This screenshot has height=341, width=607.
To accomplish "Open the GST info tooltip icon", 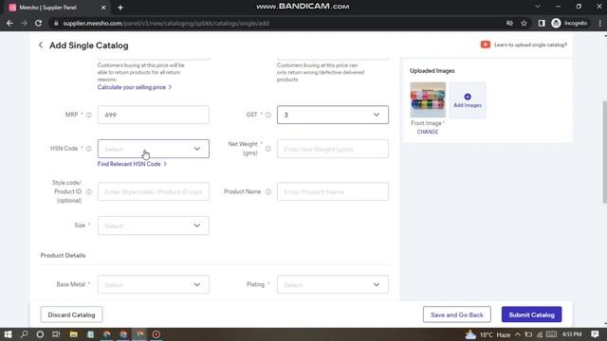I will tap(267, 115).
